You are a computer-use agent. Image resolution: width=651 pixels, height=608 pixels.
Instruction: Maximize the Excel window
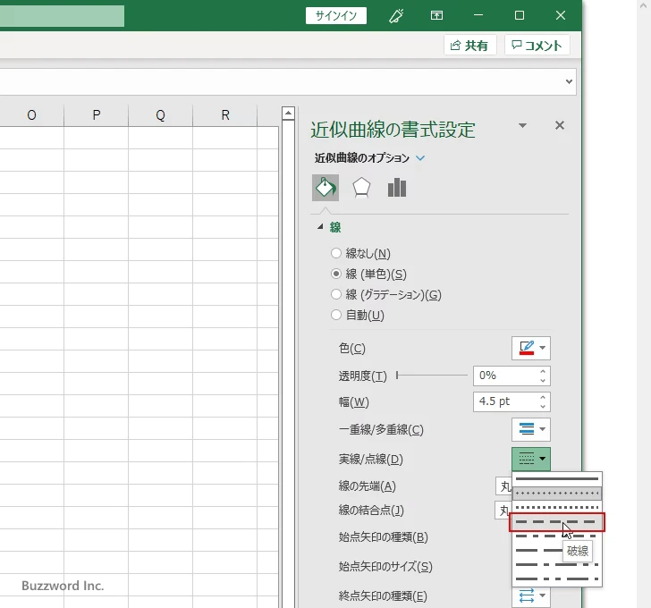coord(520,15)
